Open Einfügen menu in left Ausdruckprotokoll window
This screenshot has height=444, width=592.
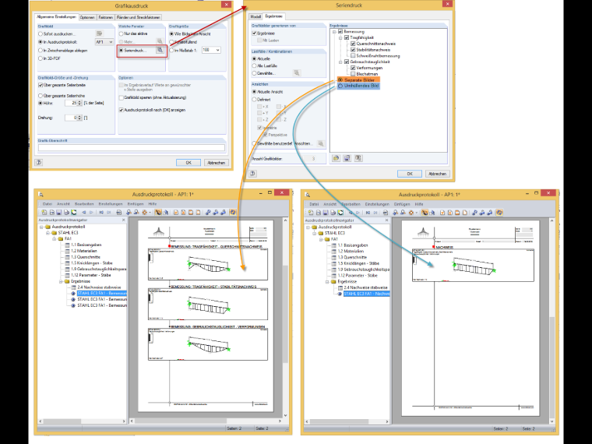(x=136, y=204)
